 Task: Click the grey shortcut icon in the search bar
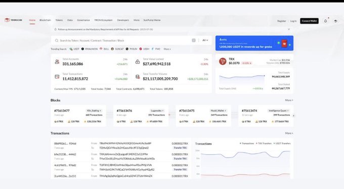point(193,40)
